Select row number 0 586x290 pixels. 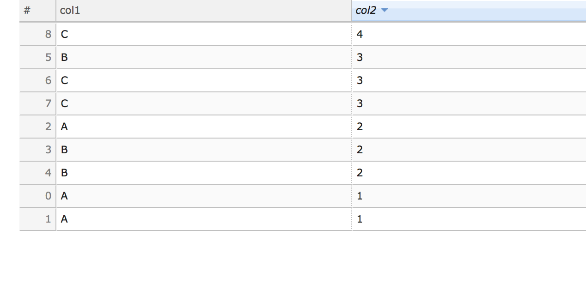(x=48, y=196)
